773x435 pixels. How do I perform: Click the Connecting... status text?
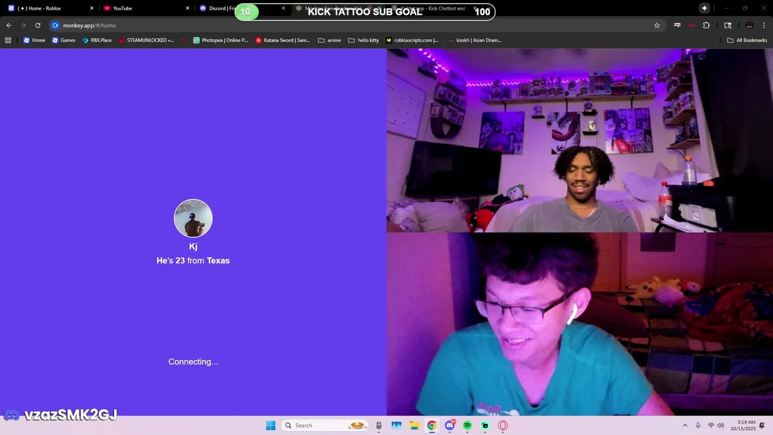193,361
